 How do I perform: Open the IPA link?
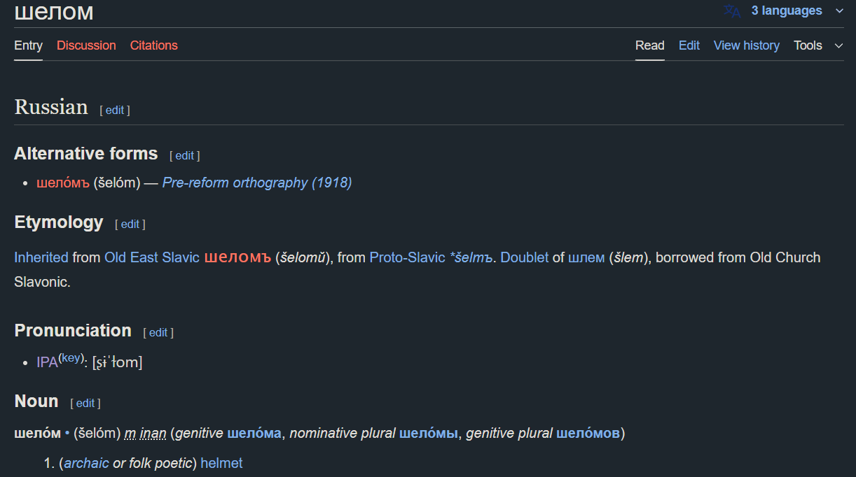pyautogui.click(x=47, y=362)
